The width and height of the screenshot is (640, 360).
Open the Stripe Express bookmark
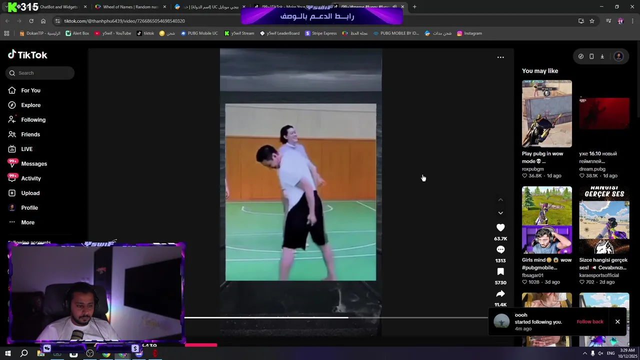click(320, 33)
